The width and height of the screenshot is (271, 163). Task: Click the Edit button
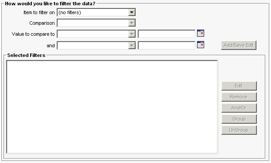click(x=239, y=86)
